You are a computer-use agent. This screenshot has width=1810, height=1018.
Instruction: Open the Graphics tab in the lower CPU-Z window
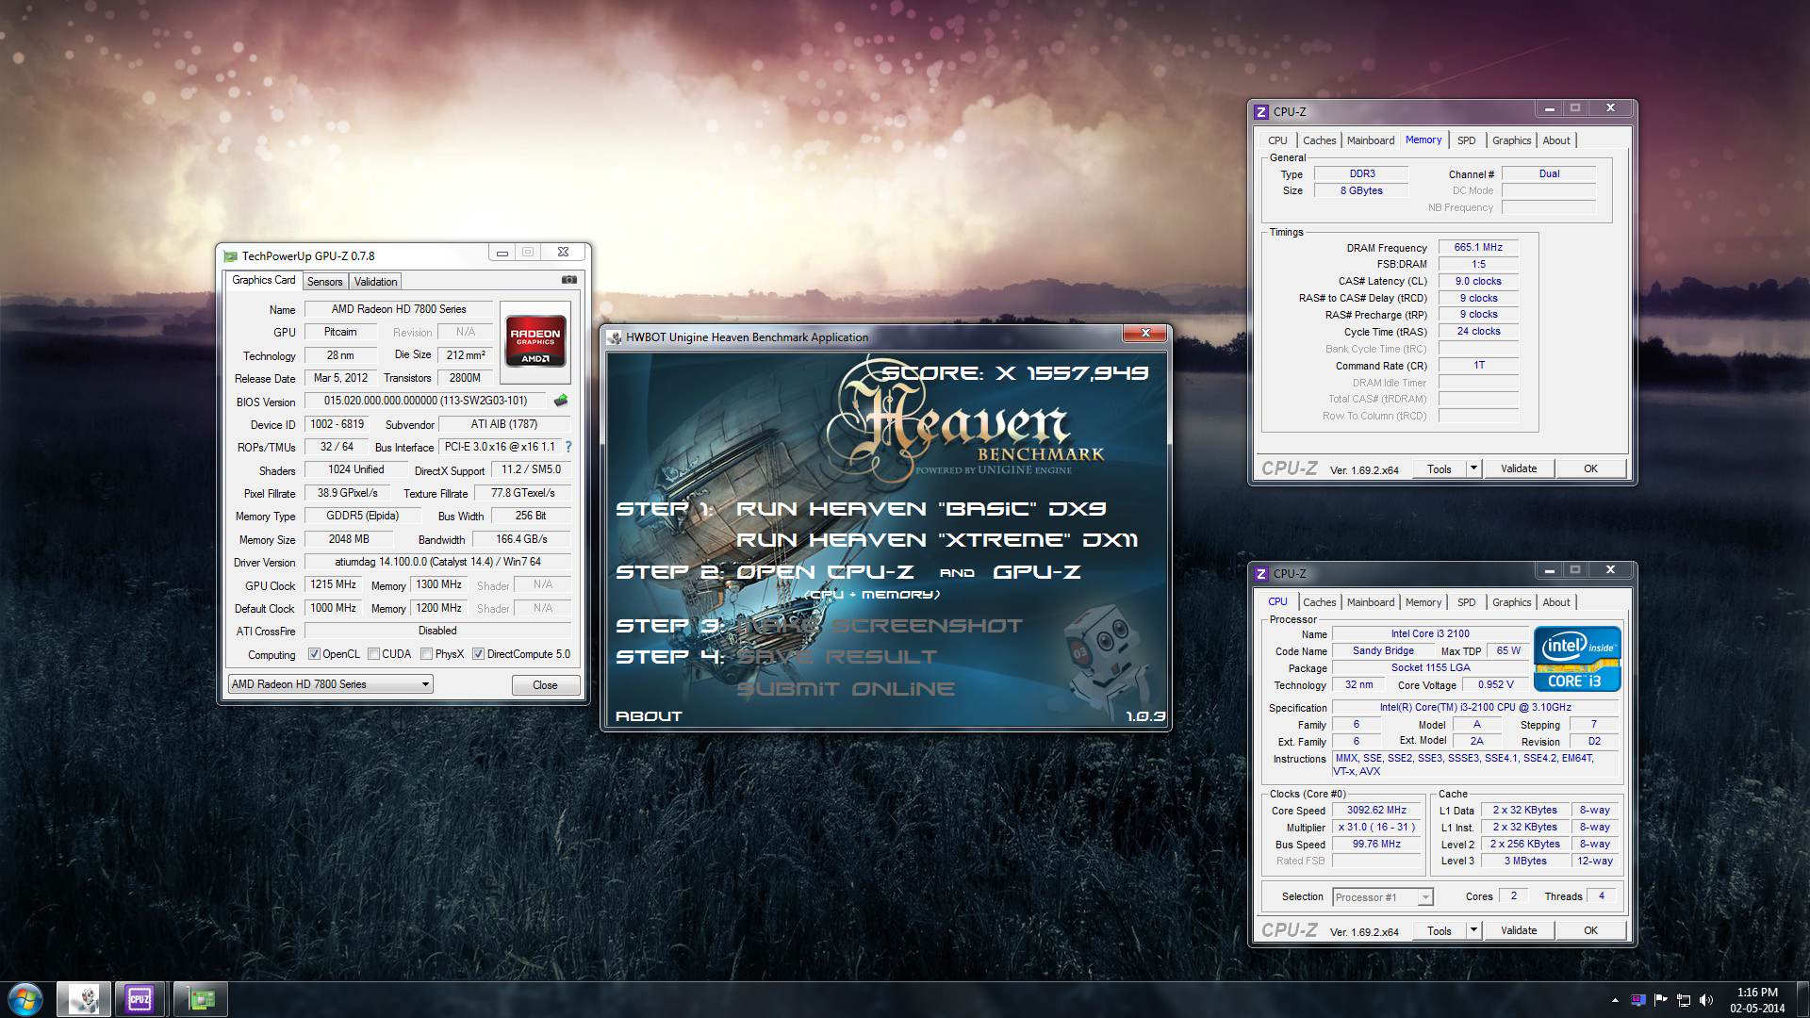pos(1511,602)
